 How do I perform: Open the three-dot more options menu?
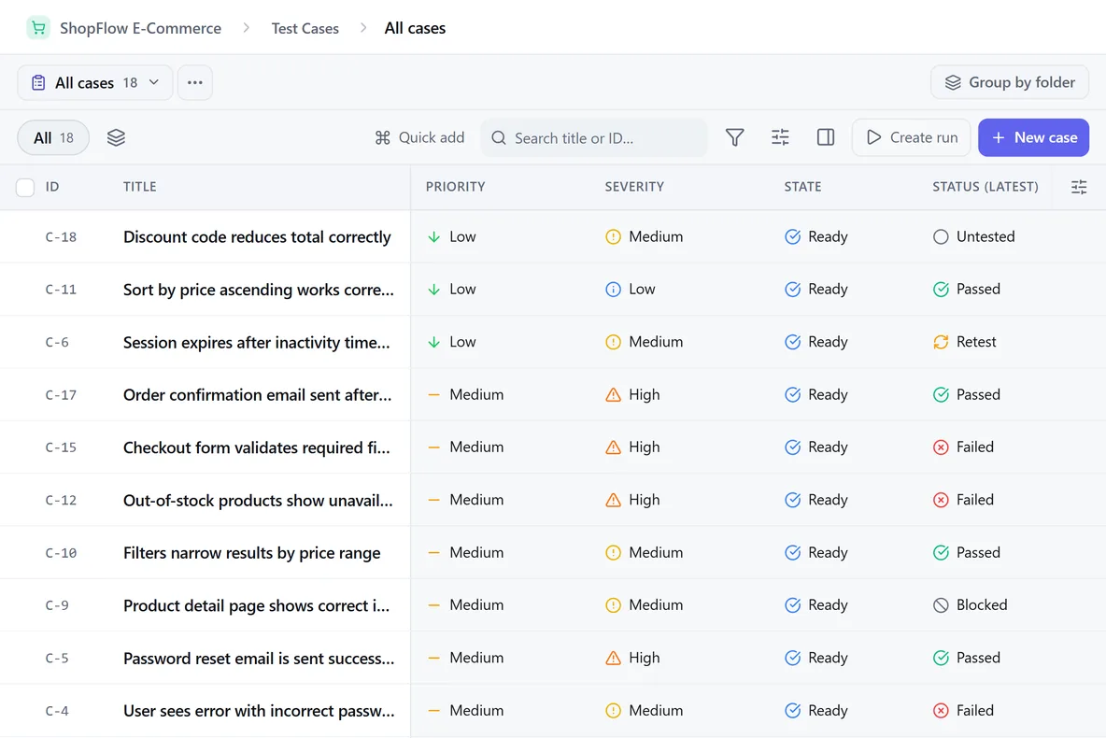pyautogui.click(x=194, y=82)
